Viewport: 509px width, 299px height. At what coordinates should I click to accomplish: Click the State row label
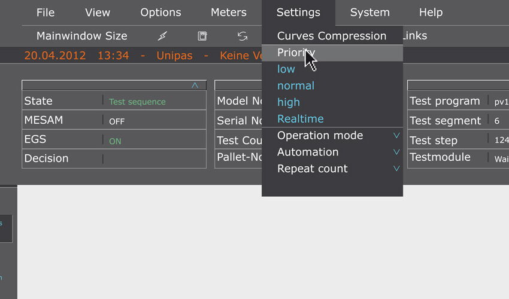point(38,101)
